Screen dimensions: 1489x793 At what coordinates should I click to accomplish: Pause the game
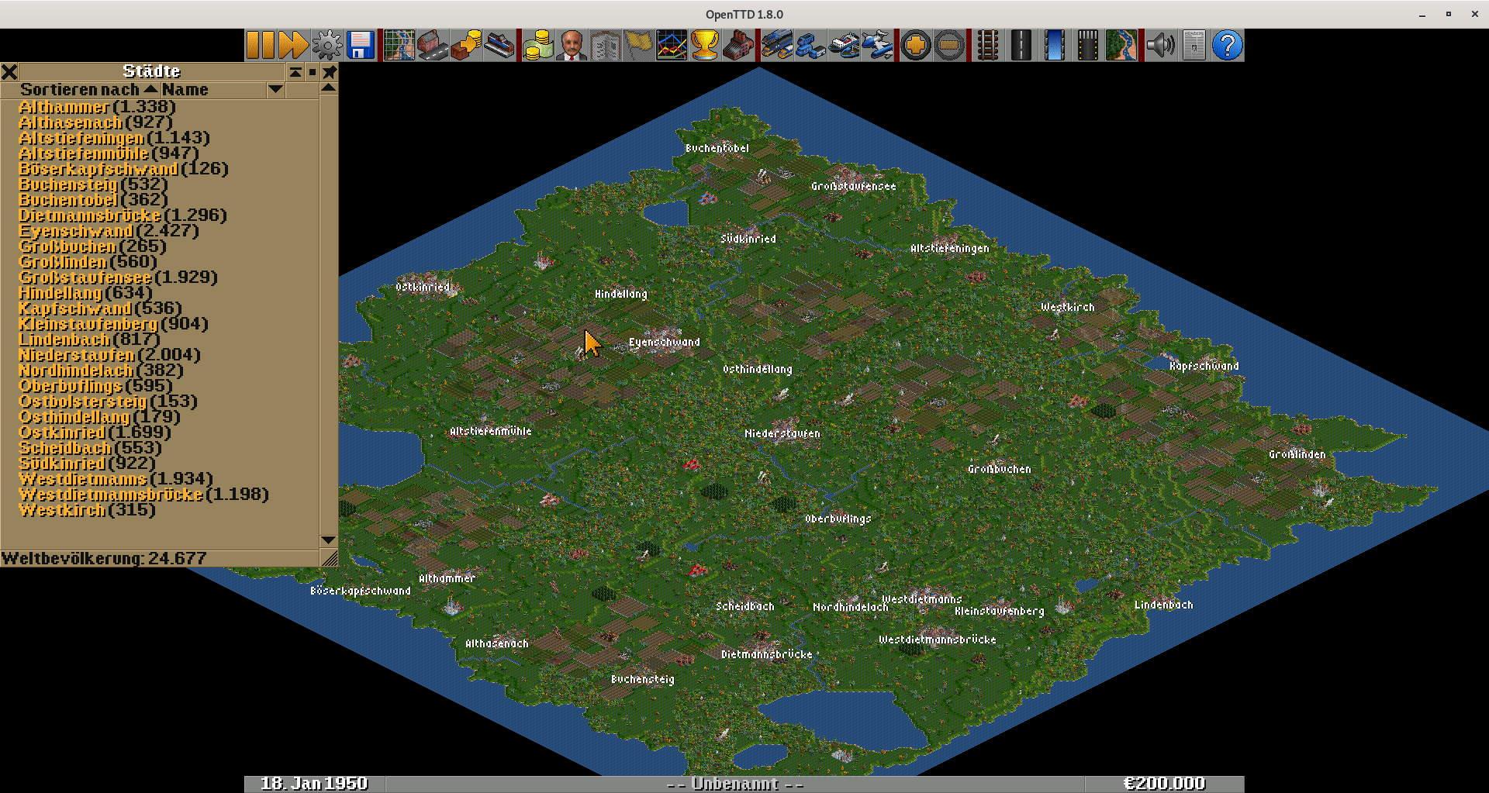click(261, 46)
